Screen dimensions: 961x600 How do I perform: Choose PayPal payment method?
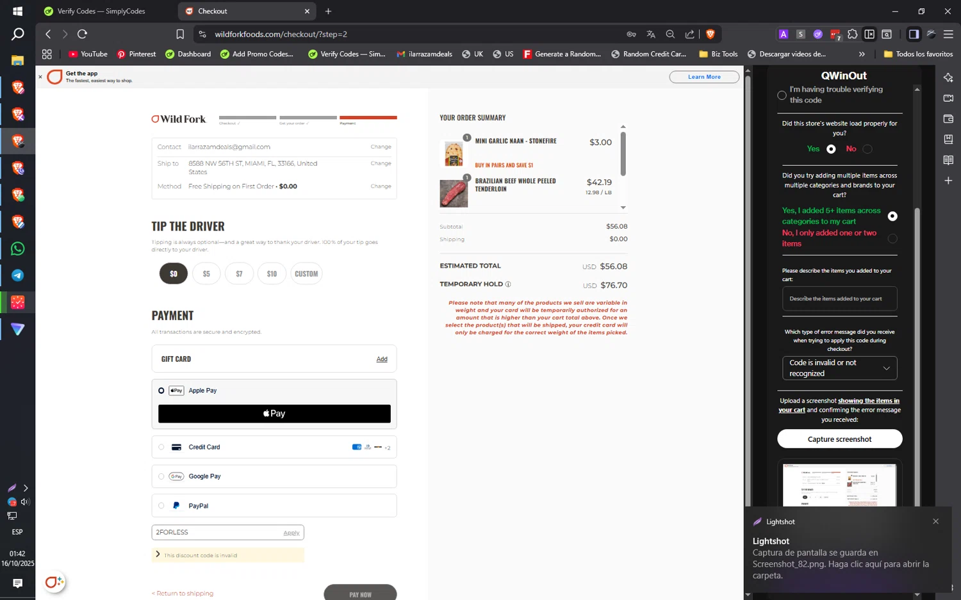click(161, 506)
